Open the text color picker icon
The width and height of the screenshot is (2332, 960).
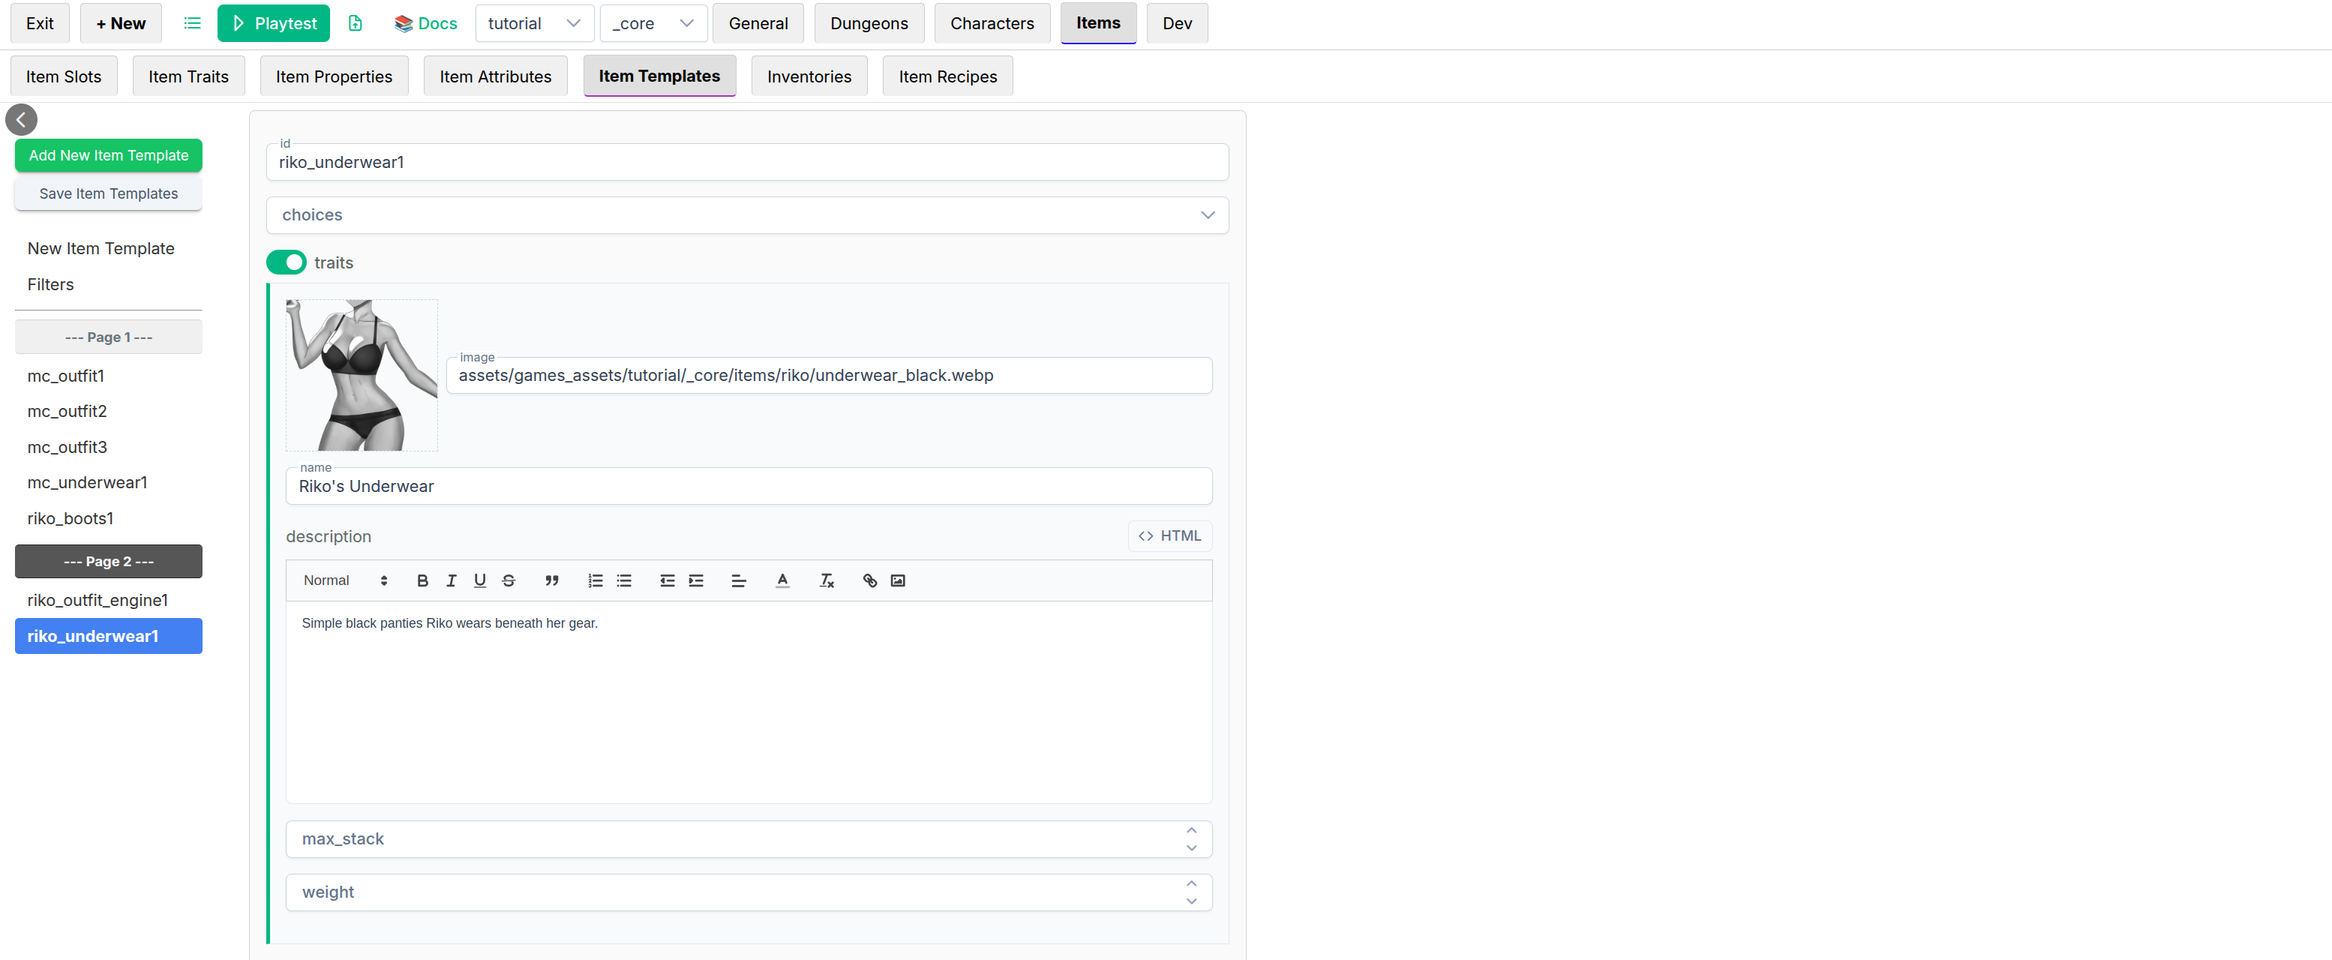(x=782, y=581)
